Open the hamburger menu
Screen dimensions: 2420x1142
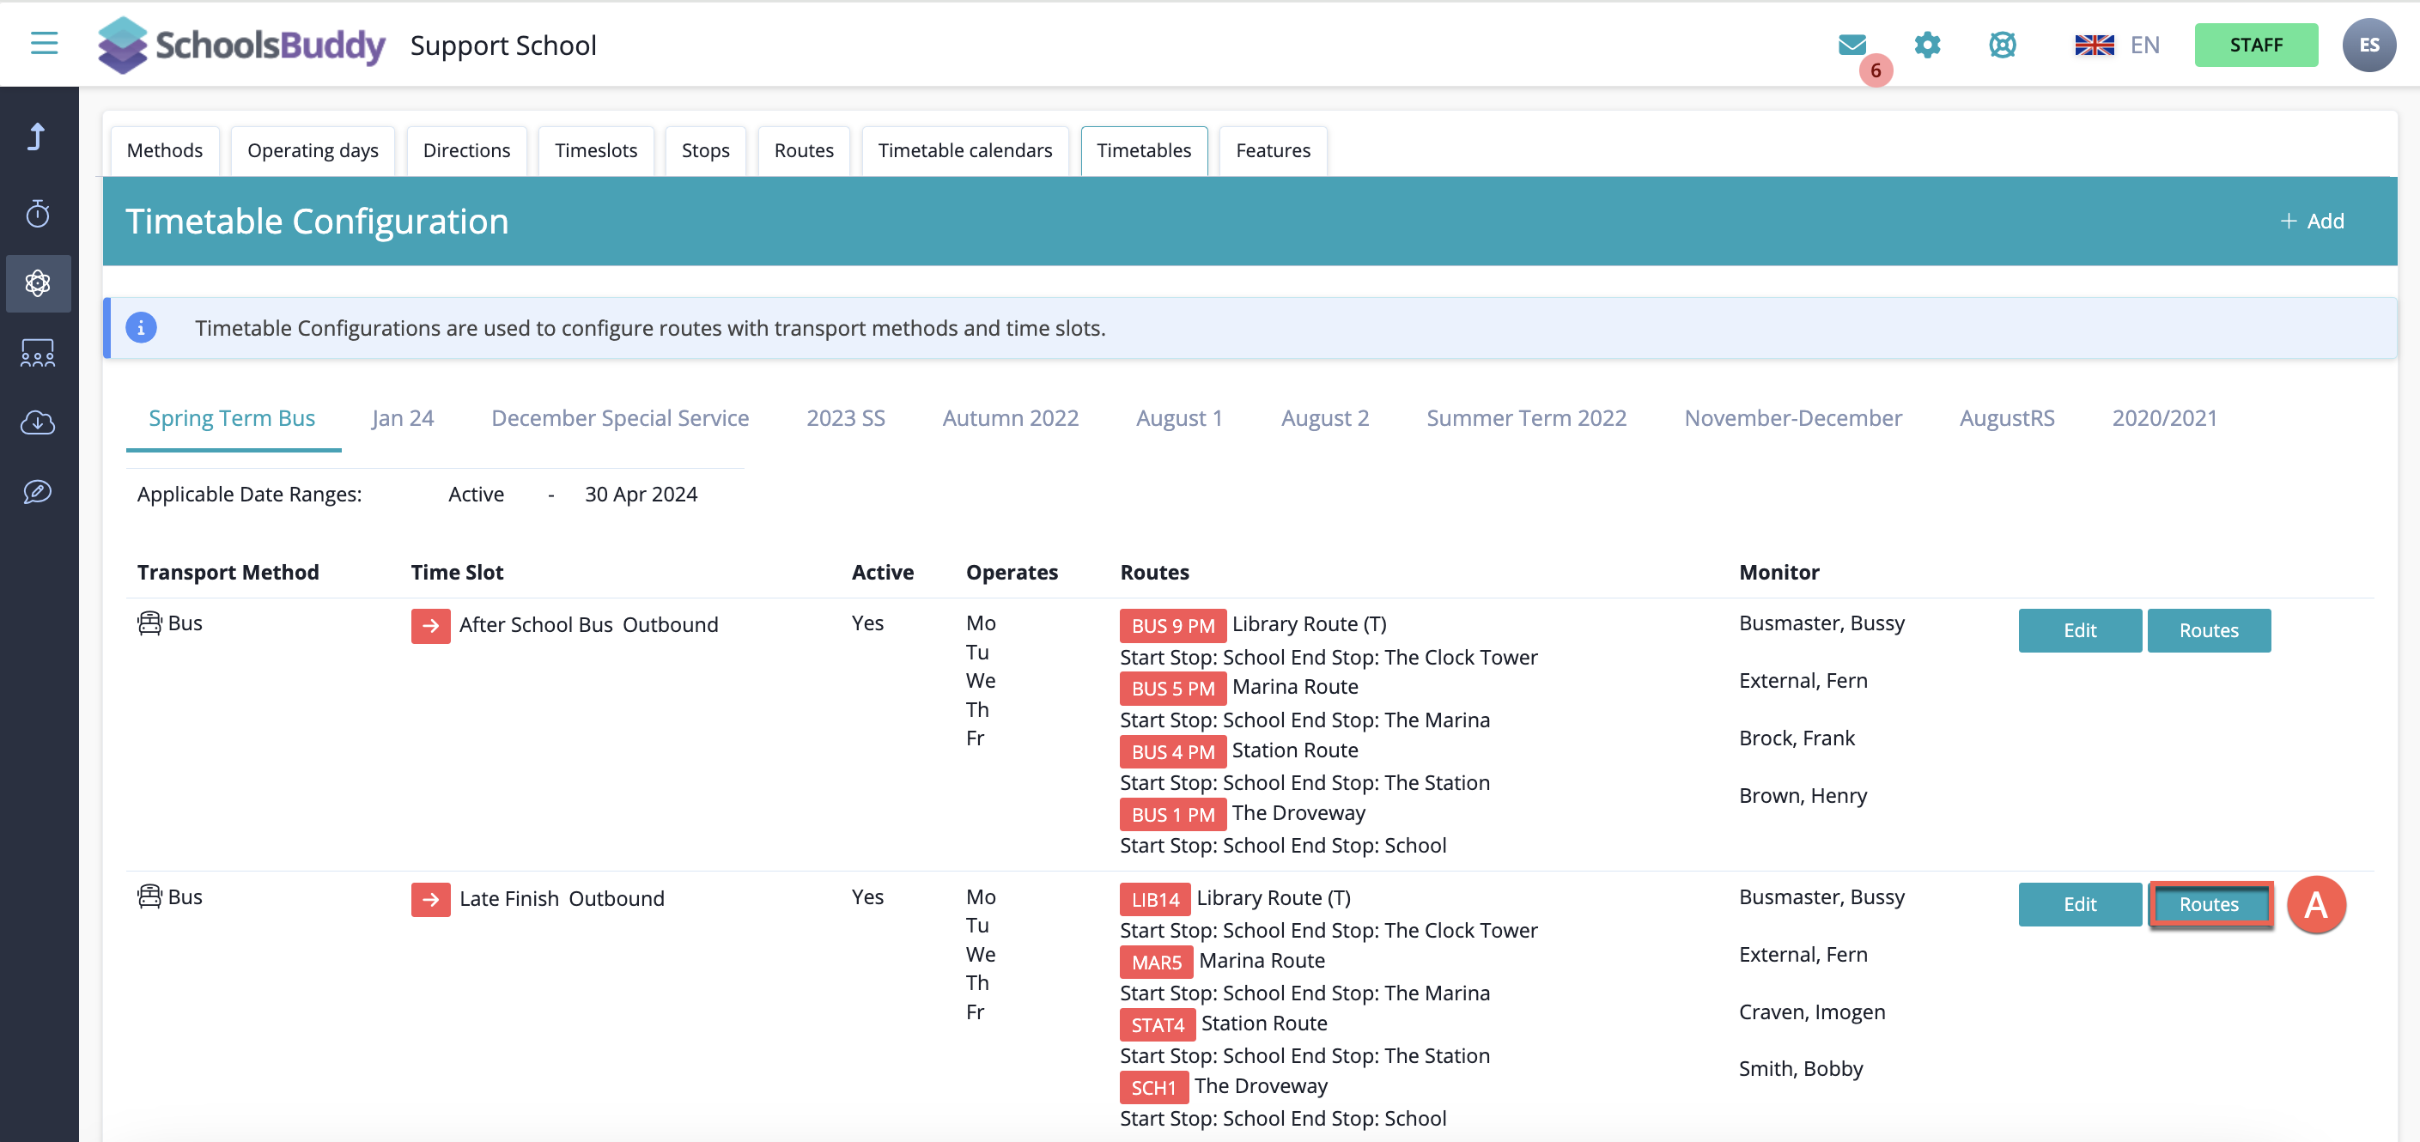43,44
